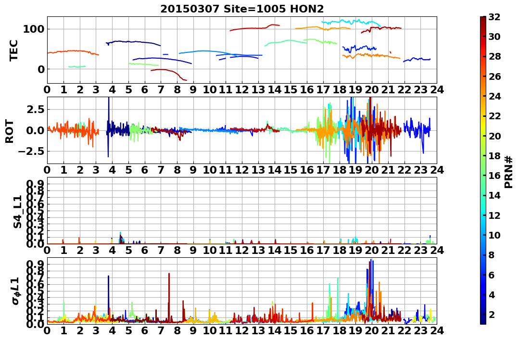Click the ROT y-axis label
The width and height of the screenshot is (518, 341).
coord(10,131)
